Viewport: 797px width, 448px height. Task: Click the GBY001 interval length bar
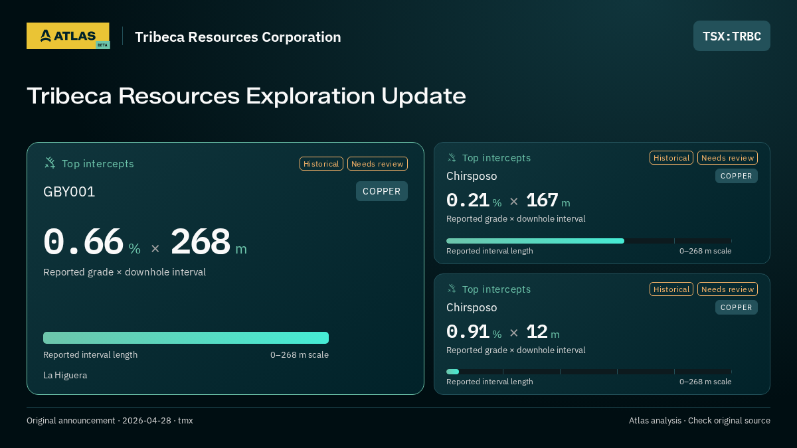[x=186, y=338]
